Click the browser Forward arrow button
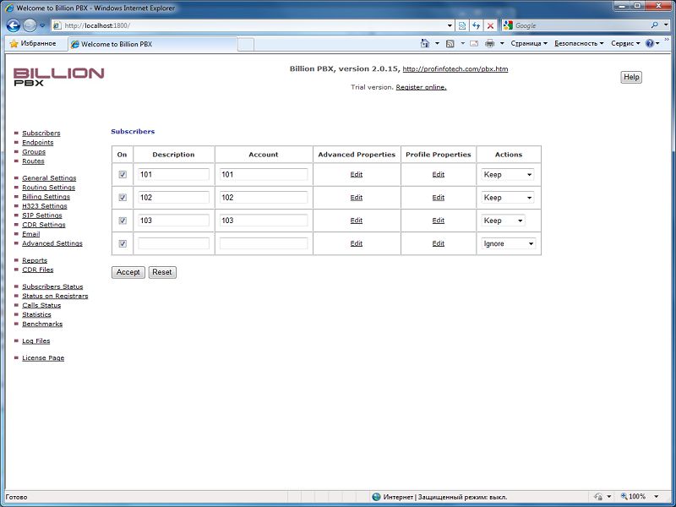This screenshot has width=676, height=507. click(x=30, y=26)
